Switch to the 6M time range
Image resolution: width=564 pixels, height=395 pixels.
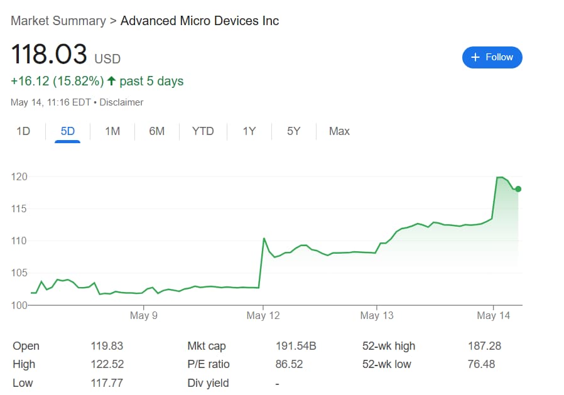[156, 131]
